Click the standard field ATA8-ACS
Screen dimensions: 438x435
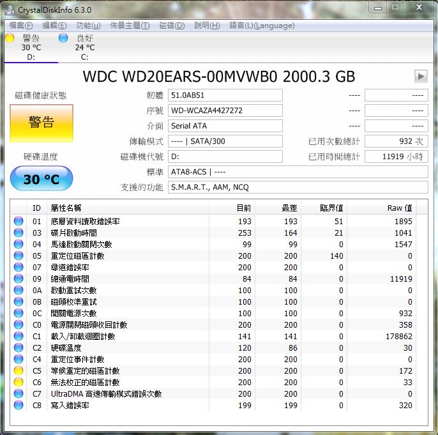pos(298,172)
